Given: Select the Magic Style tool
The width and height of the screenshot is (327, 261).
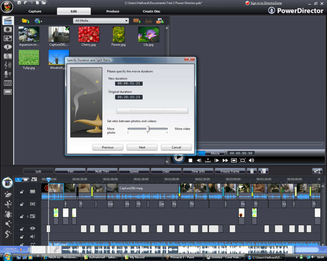Looking at the screenshot, I should [8, 234].
